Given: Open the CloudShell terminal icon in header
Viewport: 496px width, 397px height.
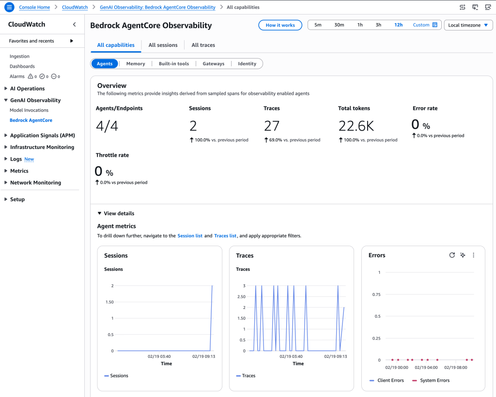Looking at the screenshot, I should coord(475,7).
